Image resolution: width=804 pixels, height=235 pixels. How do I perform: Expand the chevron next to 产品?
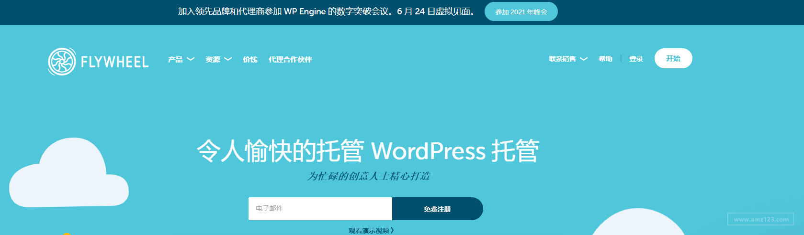191,59
